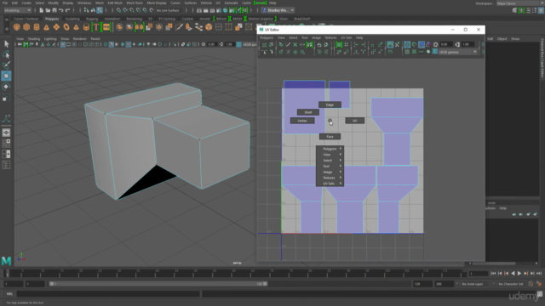The height and width of the screenshot is (306, 545).
Task: Choose UV in the marking menu
Action: tap(355, 121)
